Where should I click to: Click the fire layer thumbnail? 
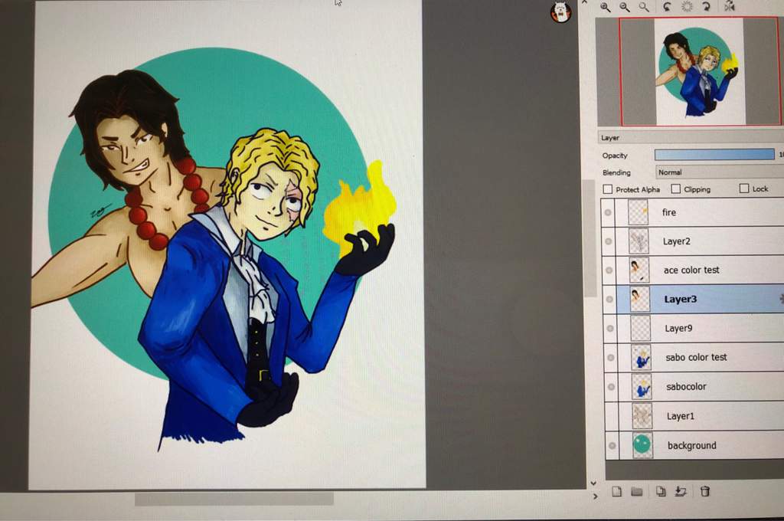click(638, 212)
